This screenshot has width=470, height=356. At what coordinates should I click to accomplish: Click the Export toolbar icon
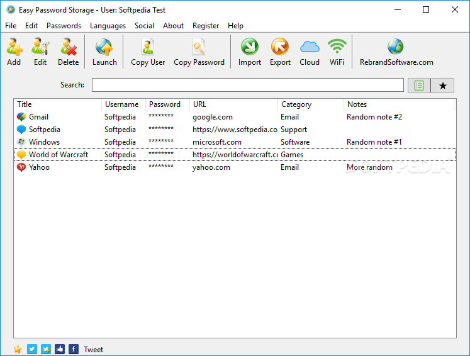click(x=280, y=52)
